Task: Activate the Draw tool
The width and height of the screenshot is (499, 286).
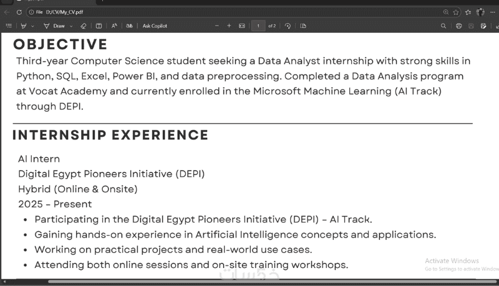Action: [56, 26]
